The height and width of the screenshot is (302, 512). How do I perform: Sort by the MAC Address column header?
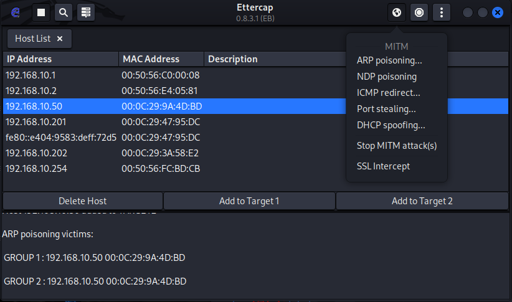coord(161,59)
